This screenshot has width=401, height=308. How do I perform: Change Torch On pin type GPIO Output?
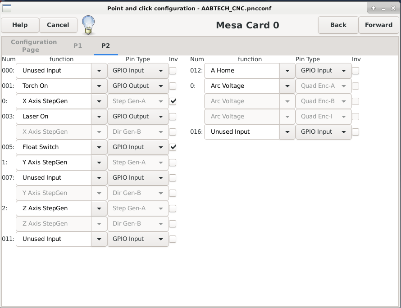click(138, 86)
